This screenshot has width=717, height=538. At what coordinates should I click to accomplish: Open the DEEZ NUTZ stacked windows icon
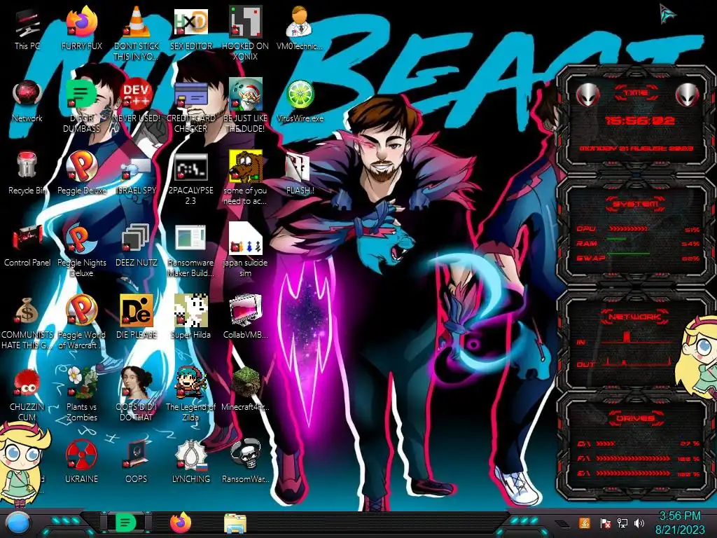137,246
